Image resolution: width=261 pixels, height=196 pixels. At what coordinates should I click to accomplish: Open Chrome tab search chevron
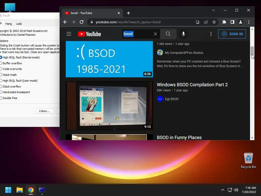tap(213, 10)
